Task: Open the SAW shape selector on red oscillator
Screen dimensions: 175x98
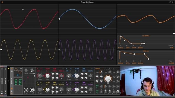Action: click(x=38, y=71)
